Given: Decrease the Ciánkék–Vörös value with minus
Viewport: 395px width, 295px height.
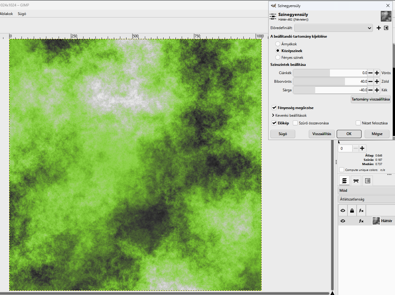Looking at the screenshot, I should click(x=370, y=73).
